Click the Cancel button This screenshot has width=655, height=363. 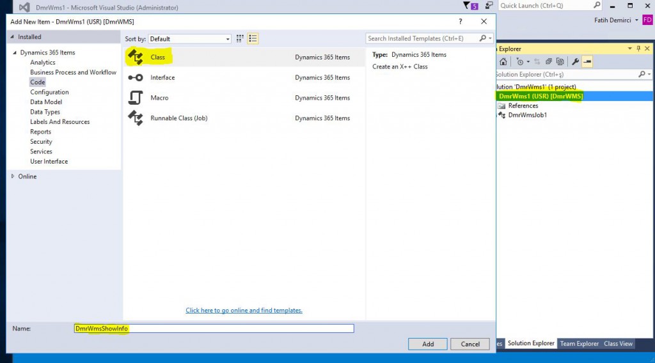tap(470, 344)
